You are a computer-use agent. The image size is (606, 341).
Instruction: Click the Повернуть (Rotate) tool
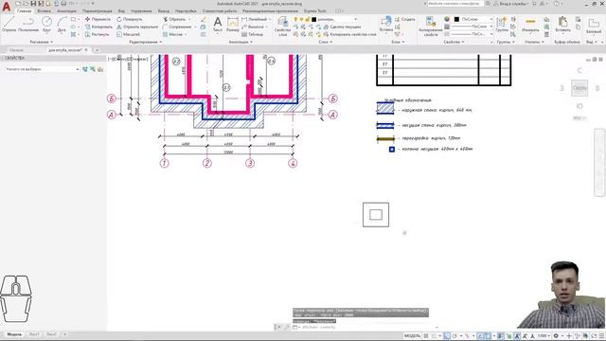[x=130, y=19]
